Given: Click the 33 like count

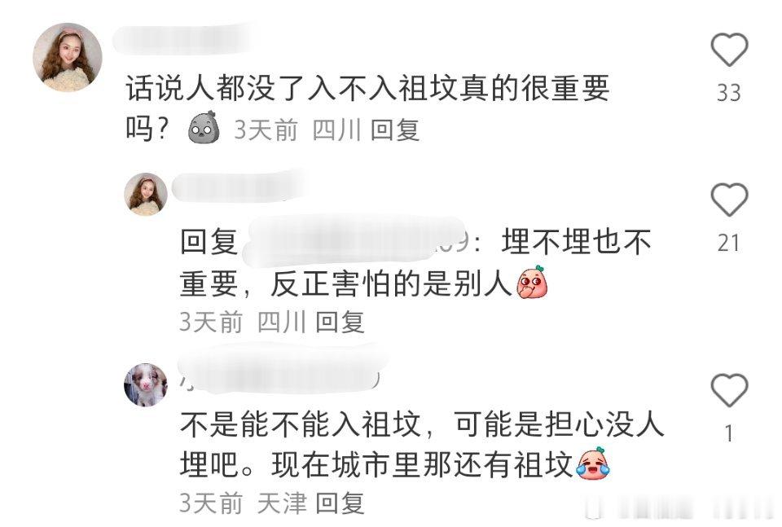Looking at the screenshot, I should [728, 93].
